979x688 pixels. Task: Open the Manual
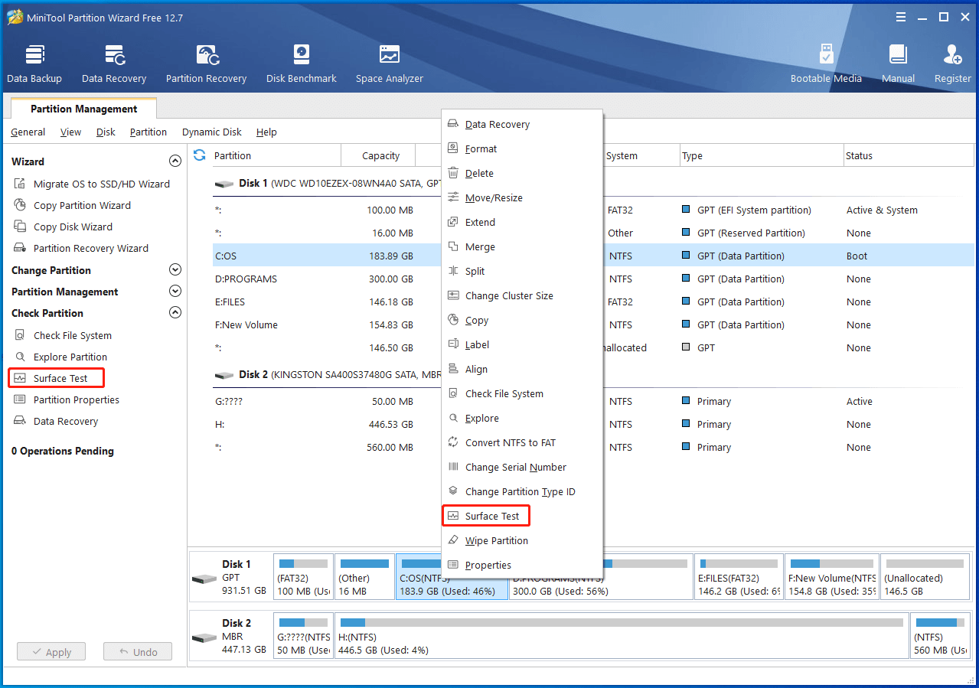(898, 64)
